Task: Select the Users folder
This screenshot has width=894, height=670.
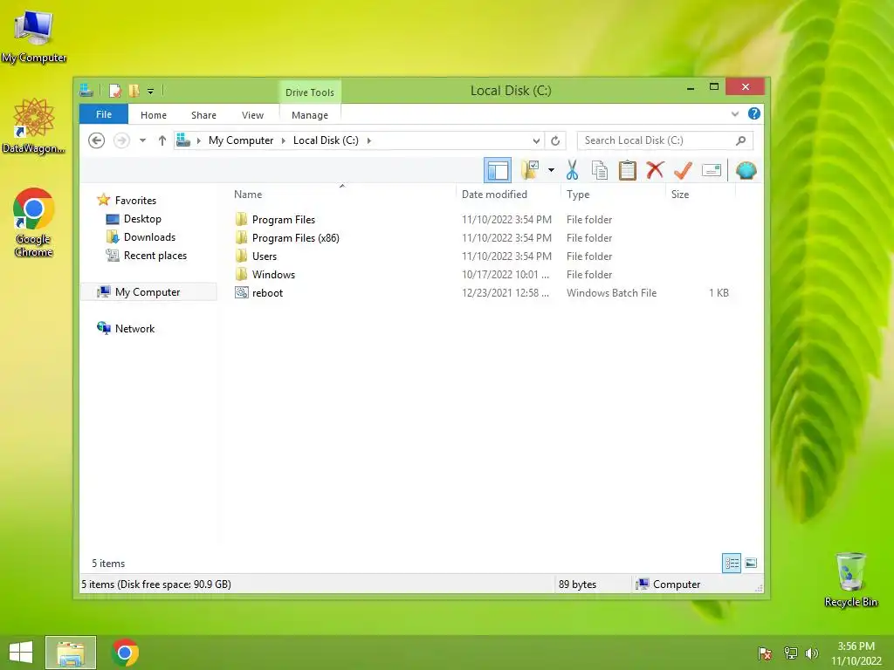Action: (264, 256)
